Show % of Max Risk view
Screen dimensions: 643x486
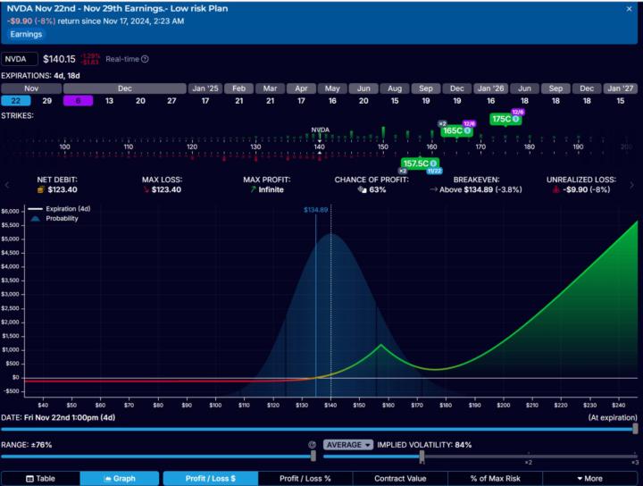pyautogui.click(x=494, y=478)
